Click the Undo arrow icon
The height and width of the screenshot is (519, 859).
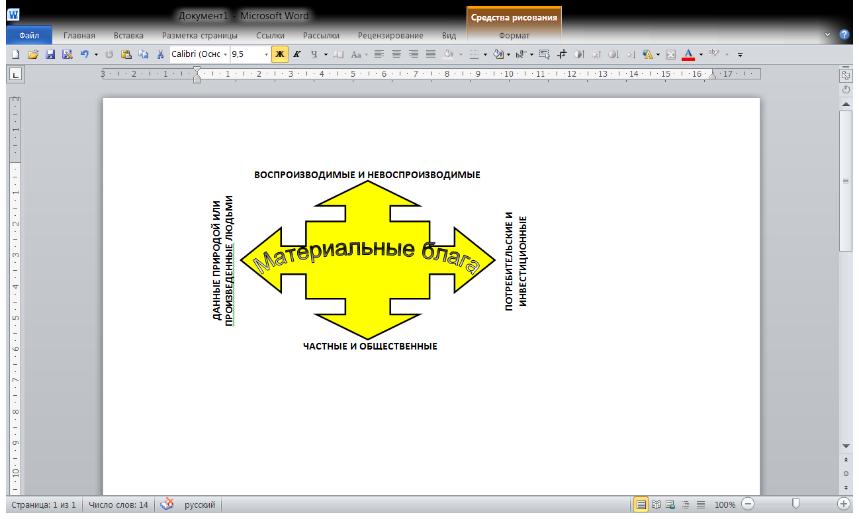84,54
